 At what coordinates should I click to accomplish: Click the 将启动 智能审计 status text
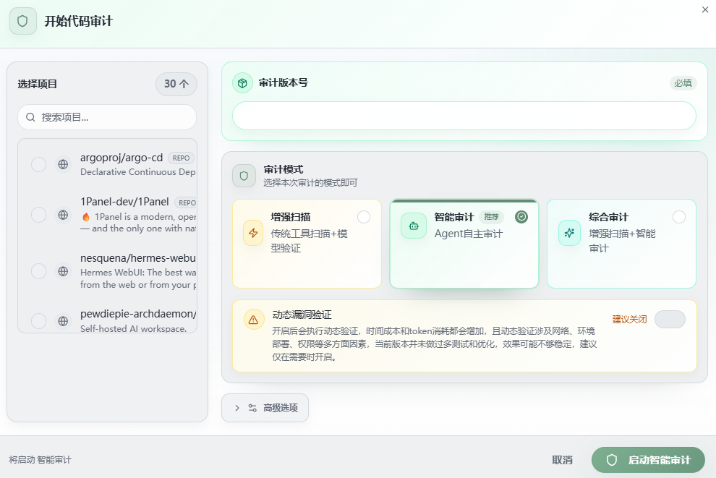coord(41,460)
